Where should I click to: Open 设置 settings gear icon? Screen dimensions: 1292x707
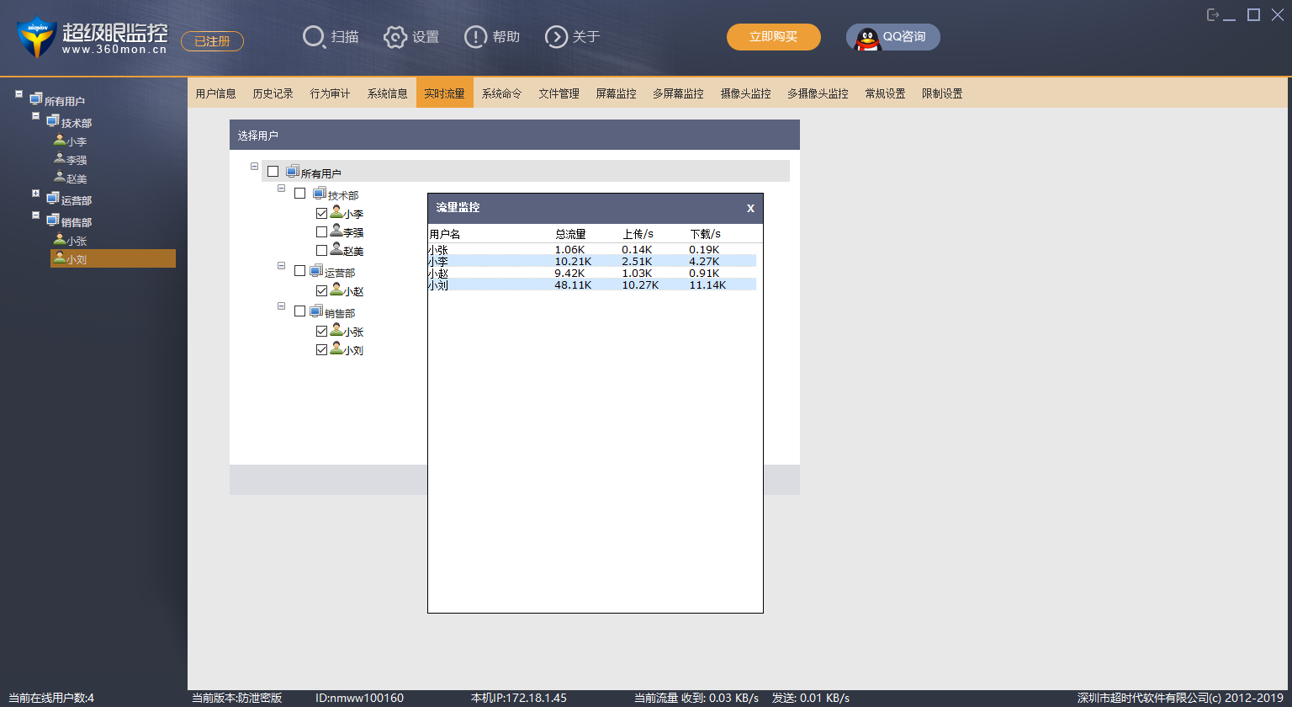(x=395, y=37)
